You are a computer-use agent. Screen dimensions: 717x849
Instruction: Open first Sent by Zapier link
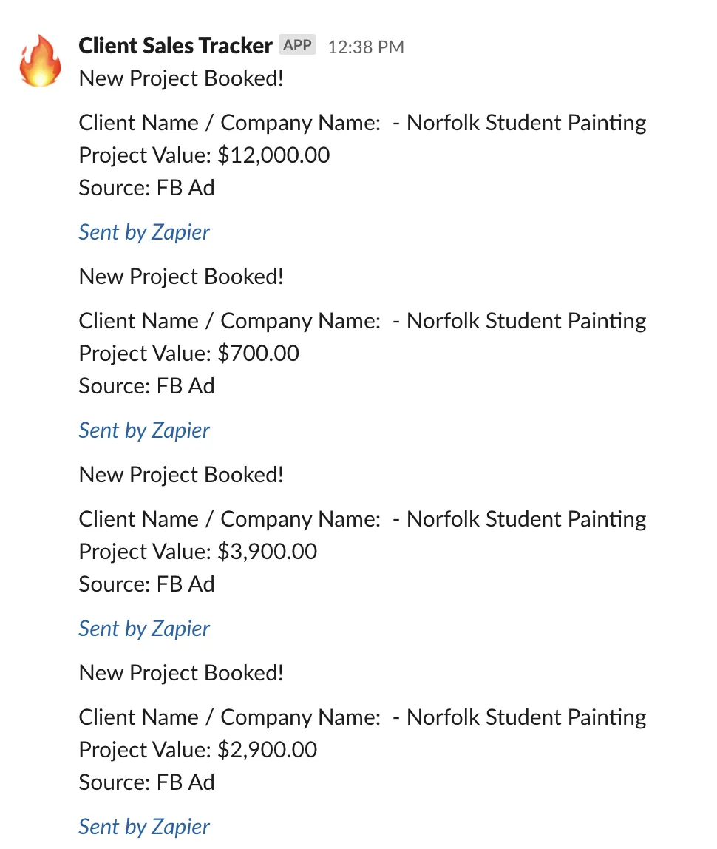click(144, 232)
